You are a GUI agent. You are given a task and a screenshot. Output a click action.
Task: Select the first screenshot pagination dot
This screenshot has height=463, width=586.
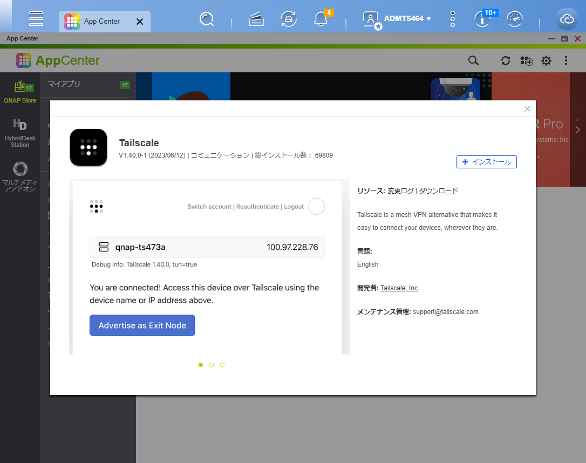pos(201,365)
